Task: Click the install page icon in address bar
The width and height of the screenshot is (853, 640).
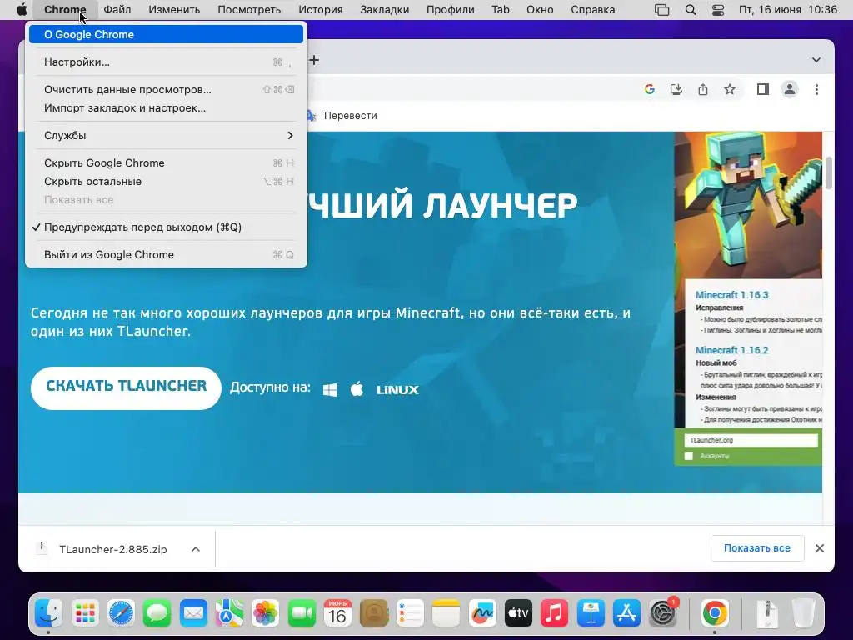Action: [676, 89]
